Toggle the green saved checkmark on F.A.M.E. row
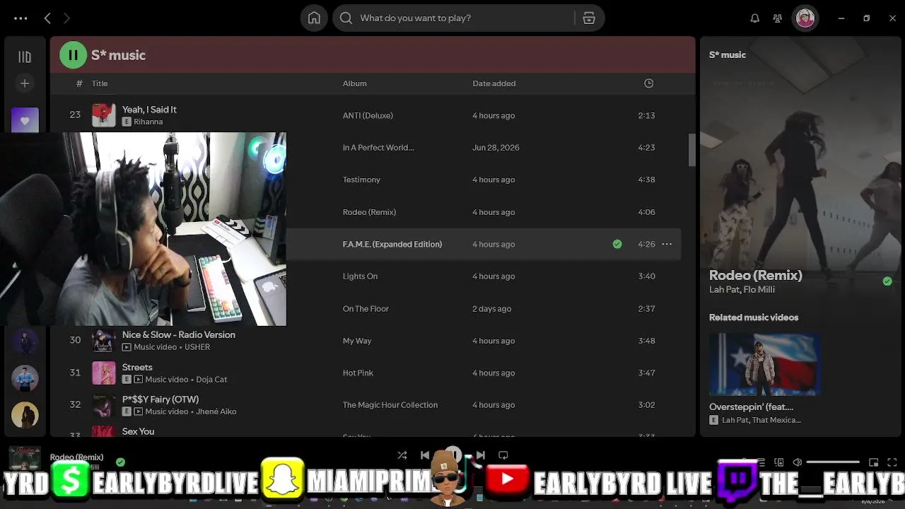905x509 pixels. (617, 244)
